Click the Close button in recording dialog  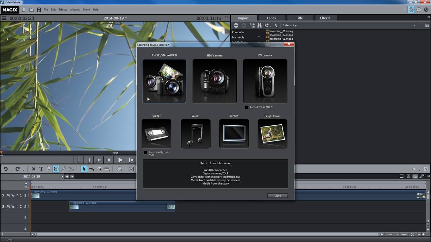[x=277, y=195]
